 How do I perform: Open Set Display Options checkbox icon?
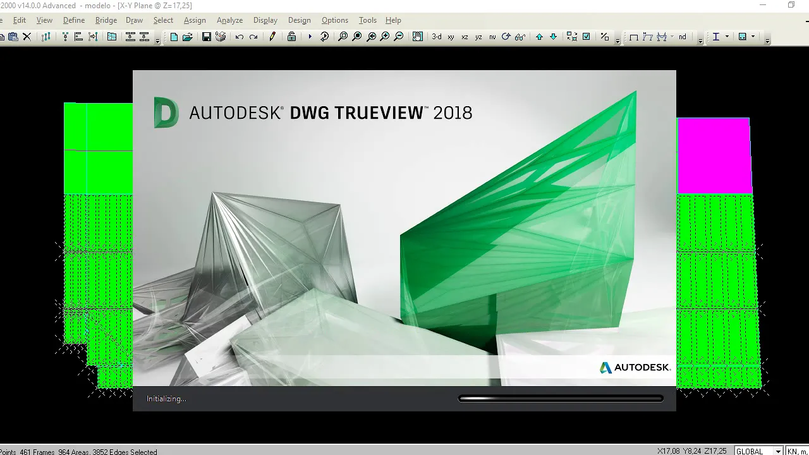(586, 37)
